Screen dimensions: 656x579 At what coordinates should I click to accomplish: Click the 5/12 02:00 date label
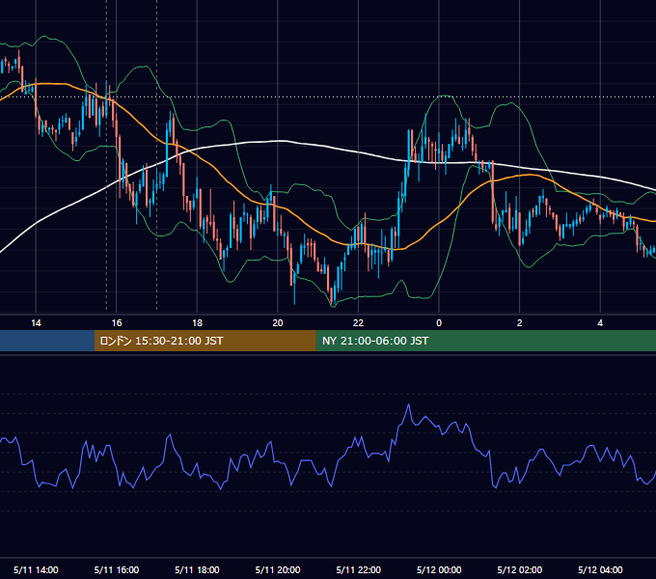point(519,569)
